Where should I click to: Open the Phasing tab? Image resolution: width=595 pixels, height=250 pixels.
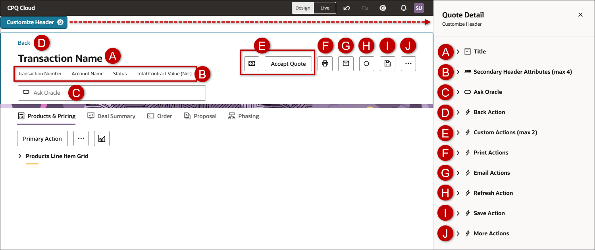[244, 116]
